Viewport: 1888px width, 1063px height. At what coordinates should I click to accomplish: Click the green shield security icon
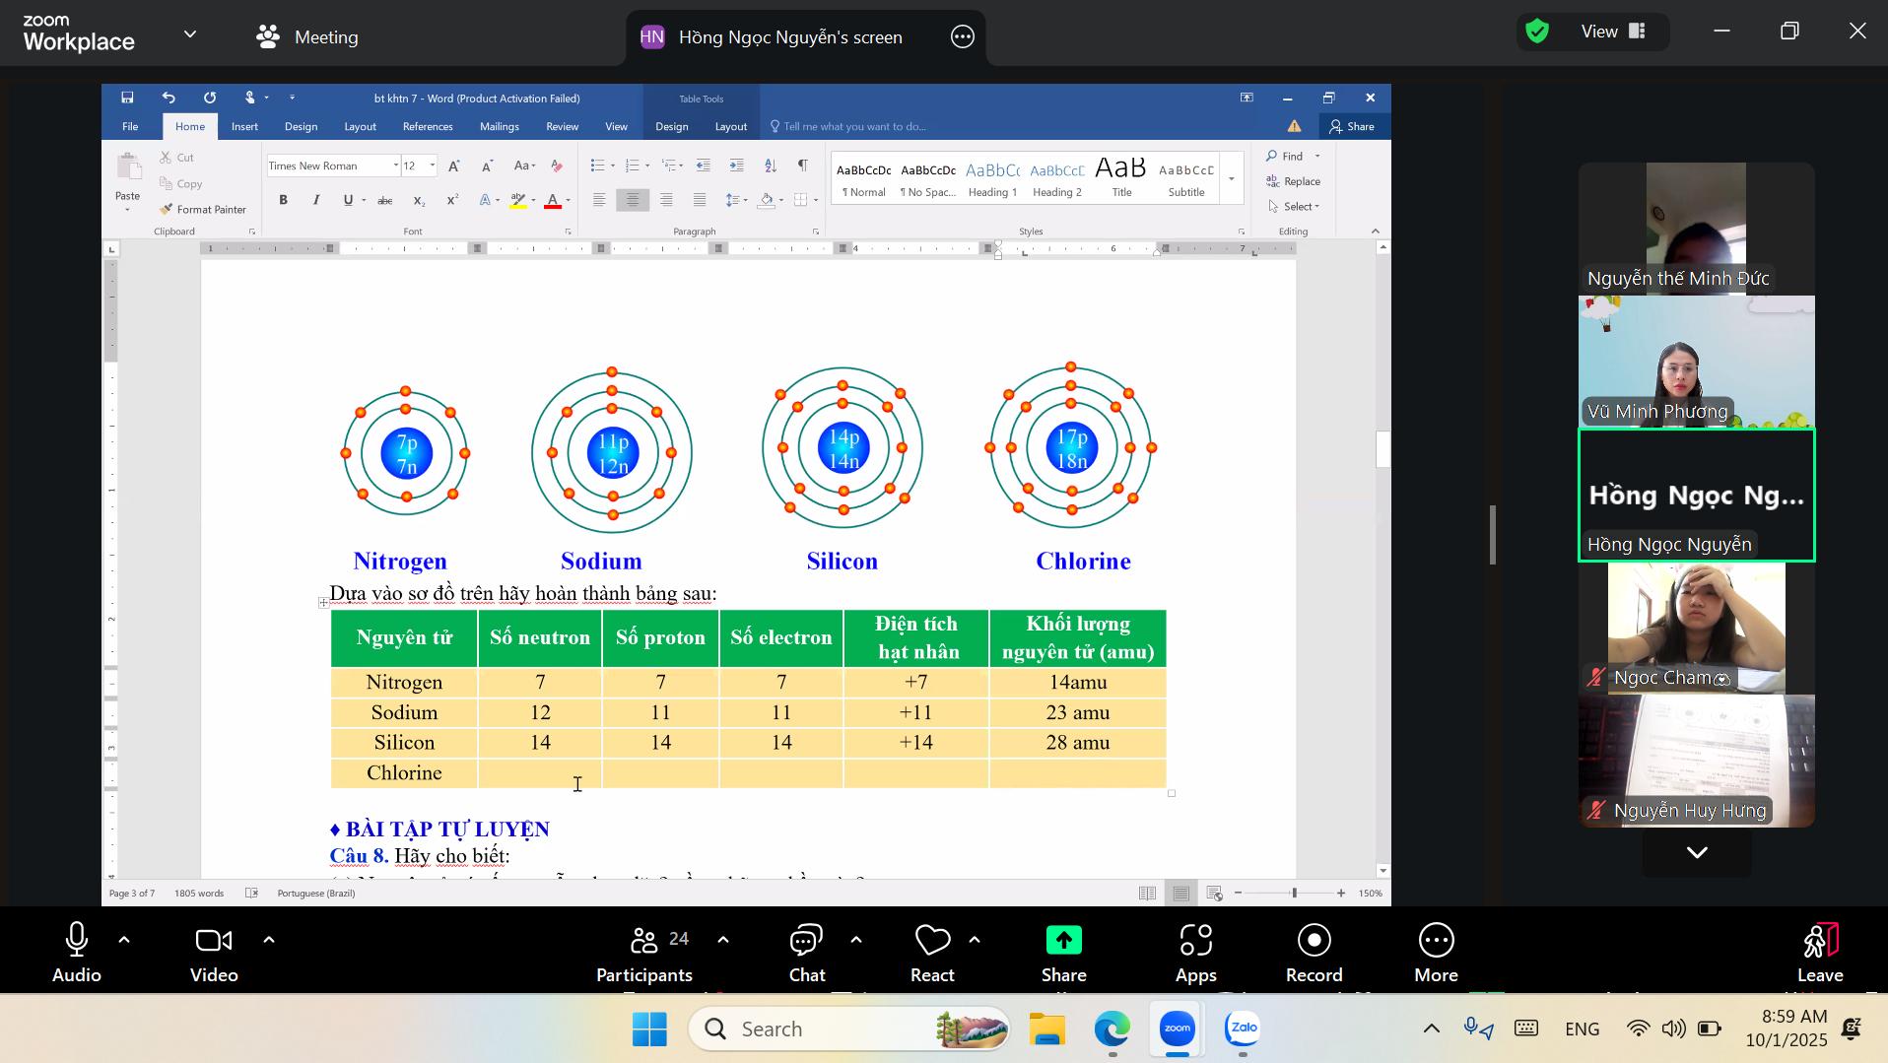[x=1536, y=32]
